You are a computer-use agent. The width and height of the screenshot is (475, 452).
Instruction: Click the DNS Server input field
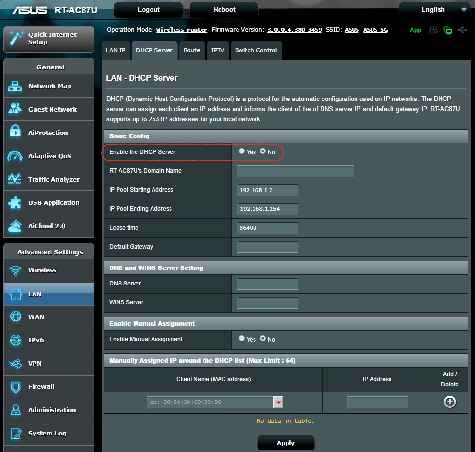(x=268, y=284)
